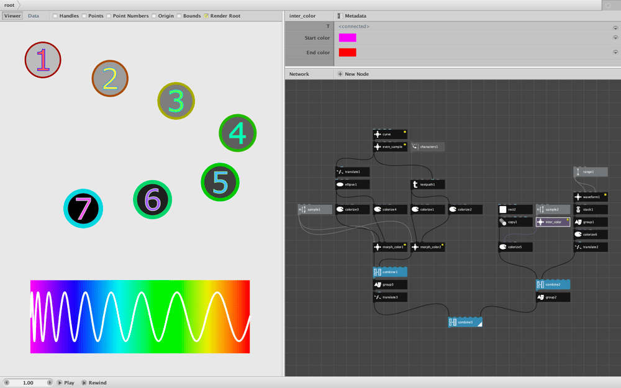Select the even_sample node
Image resolution: width=621 pixels, height=388 pixels.
coord(390,147)
